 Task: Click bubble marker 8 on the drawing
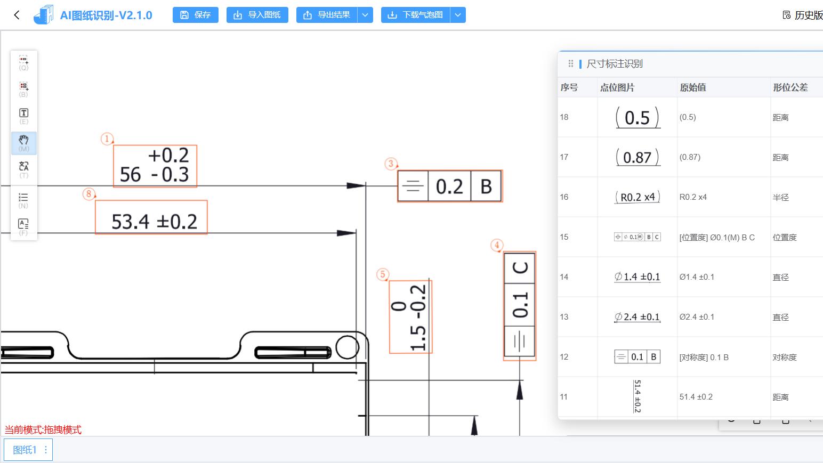pos(89,194)
